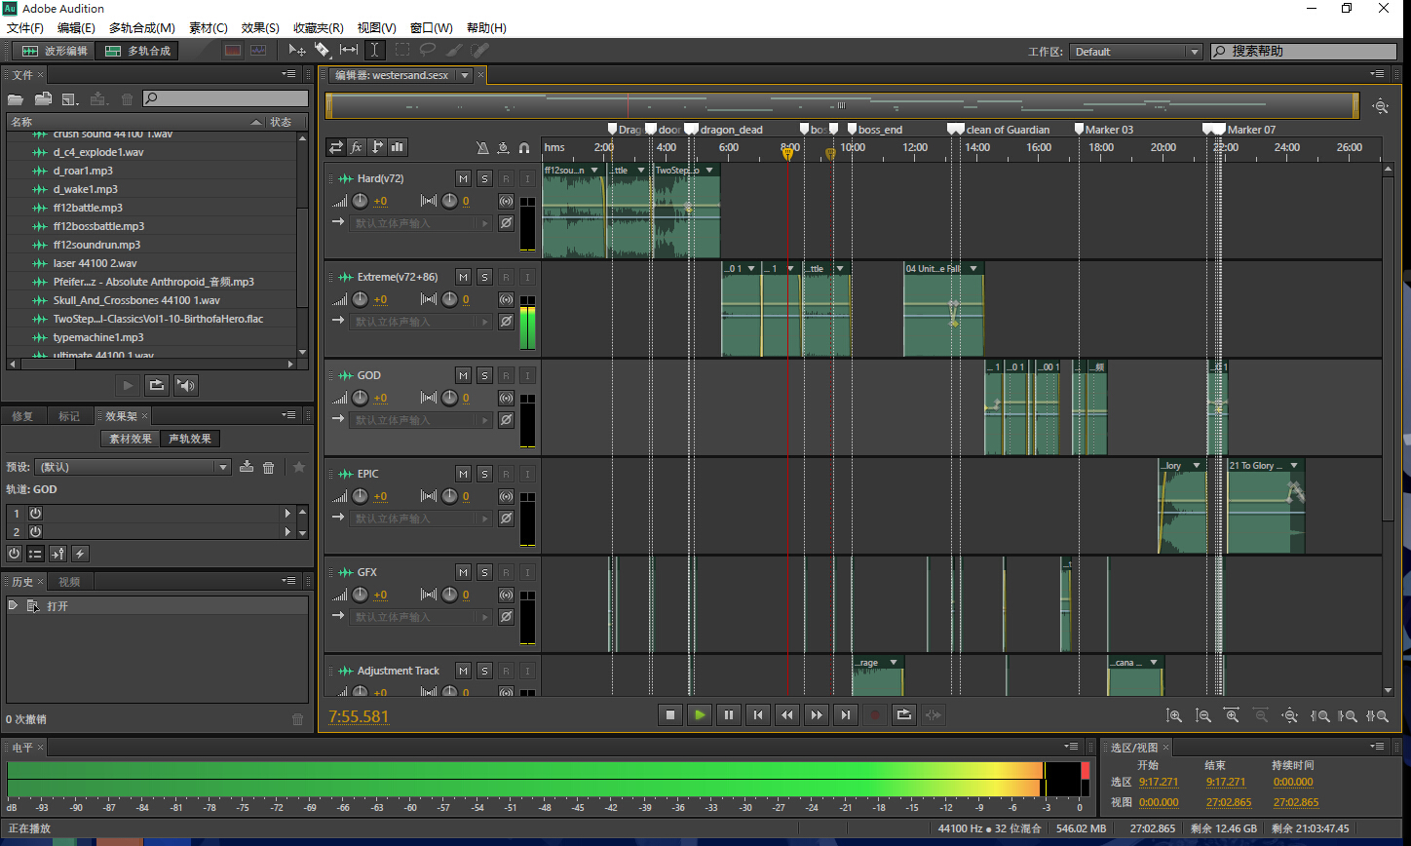Click the Import File icon in Files panel
Viewport: 1411px width, 846px height.
tap(43, 98)
